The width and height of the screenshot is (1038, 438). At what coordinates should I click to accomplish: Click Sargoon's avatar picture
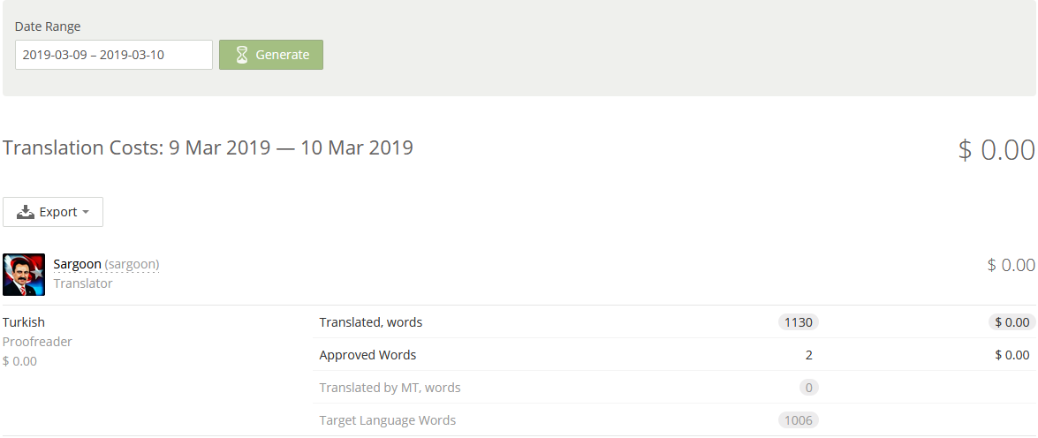24,275
